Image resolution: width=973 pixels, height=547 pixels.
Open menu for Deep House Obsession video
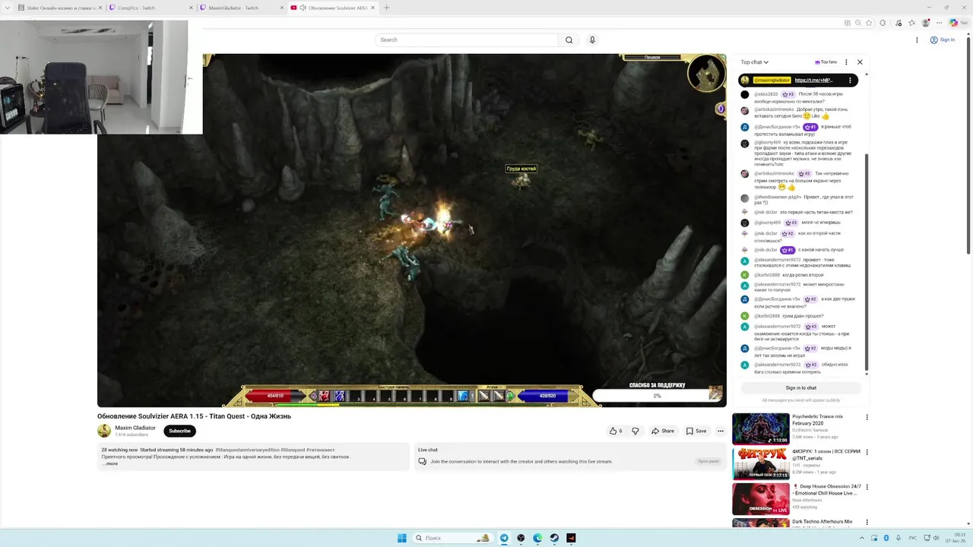pyautogui.click(x=867, y=487)
